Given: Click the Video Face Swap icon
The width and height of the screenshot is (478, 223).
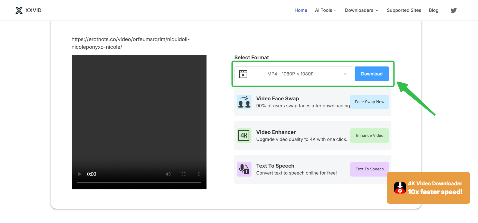Looking at the screenshot, I should 244,102.
